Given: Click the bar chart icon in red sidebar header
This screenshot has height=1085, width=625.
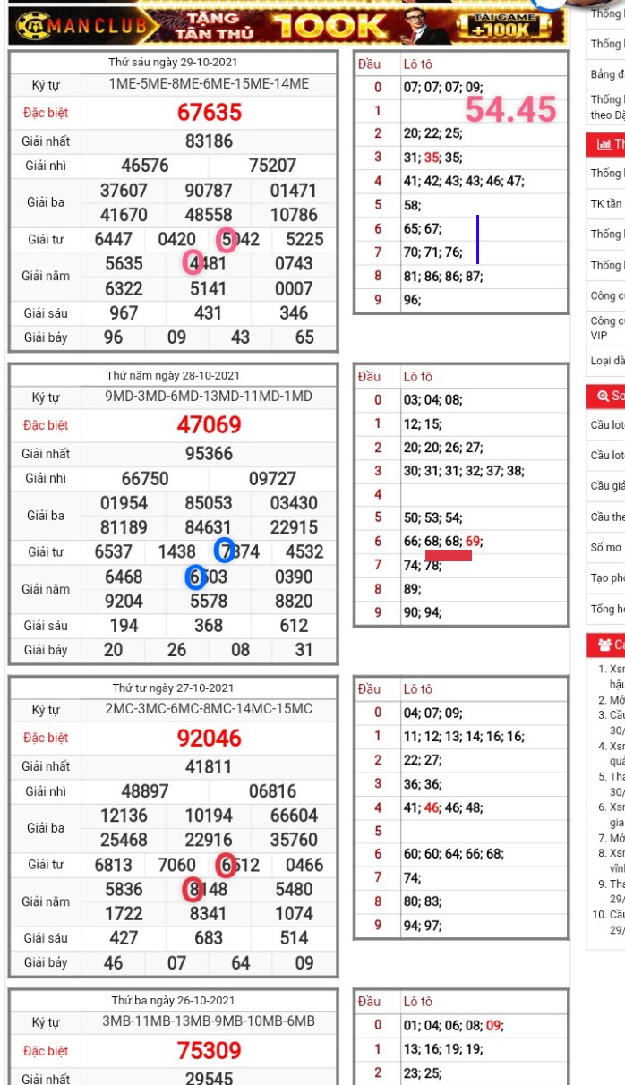Looking at the screenshot, I should point(604,144).
